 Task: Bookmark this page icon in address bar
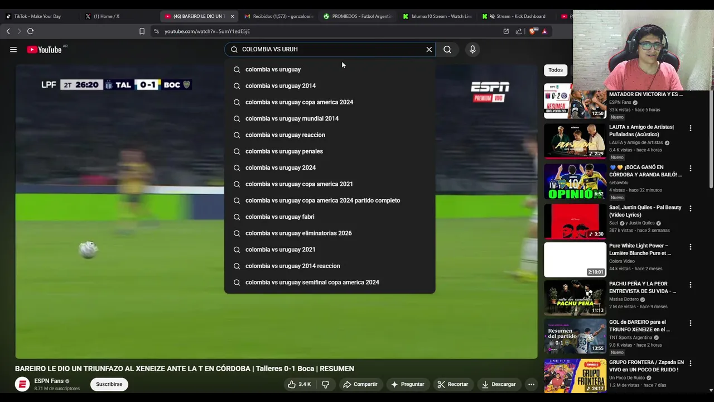coord(142,31)
